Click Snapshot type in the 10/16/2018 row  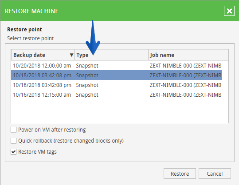87,95
